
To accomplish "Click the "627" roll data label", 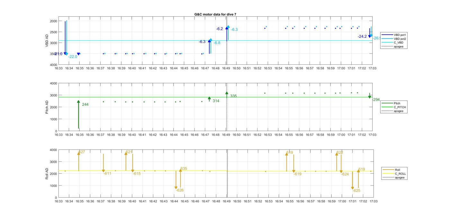I will click(x=82, y=152).
